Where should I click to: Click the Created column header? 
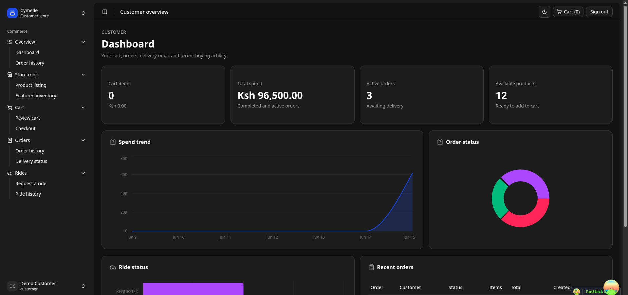pyautogui.click(x=562, y=287)
